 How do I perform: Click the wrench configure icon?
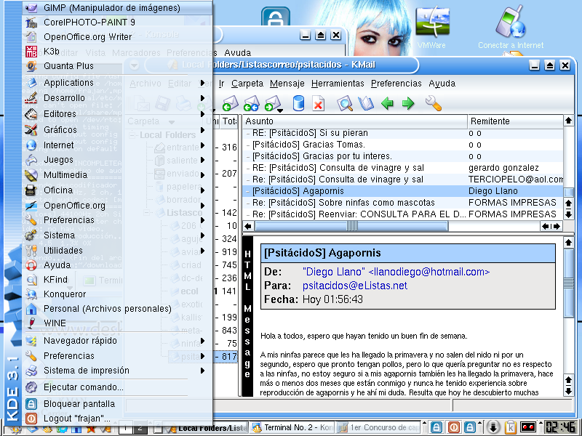pyautogui.click(x=433, y=103)
